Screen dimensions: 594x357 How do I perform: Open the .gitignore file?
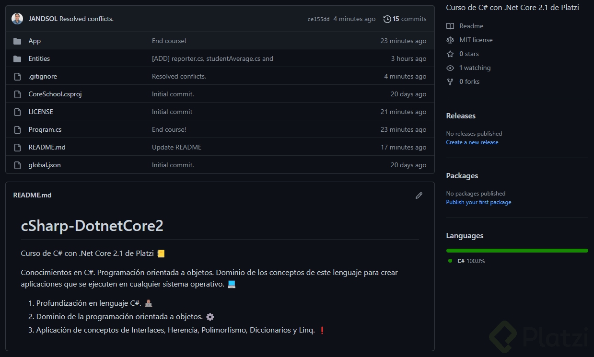pos(43,77)
